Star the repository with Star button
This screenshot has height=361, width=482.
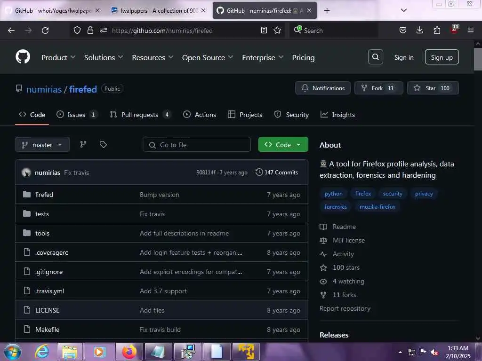click(433, 88)
